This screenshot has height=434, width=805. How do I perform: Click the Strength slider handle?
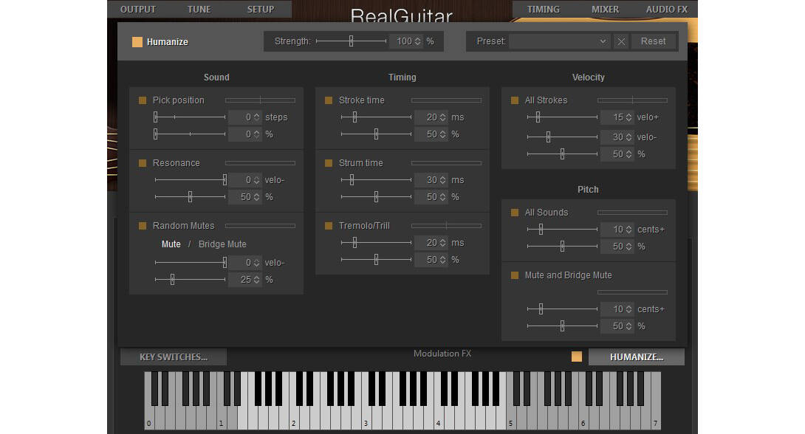click(351, 41)
